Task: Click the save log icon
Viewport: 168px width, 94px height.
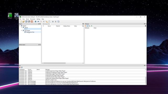Action: (x=22, y=67)
